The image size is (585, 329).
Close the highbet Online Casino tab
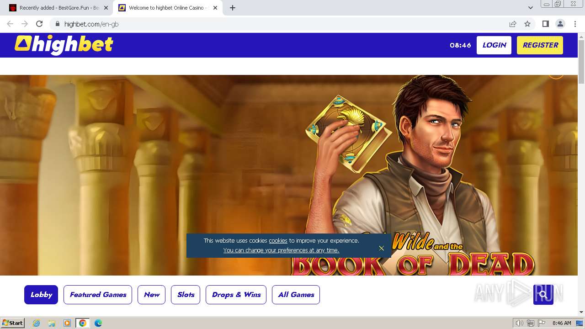215,8
